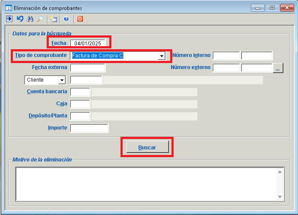The height and width of the screenshot is (215, 298).
Task: Open the Cliente type dropdown
Action: pos(61,80)
